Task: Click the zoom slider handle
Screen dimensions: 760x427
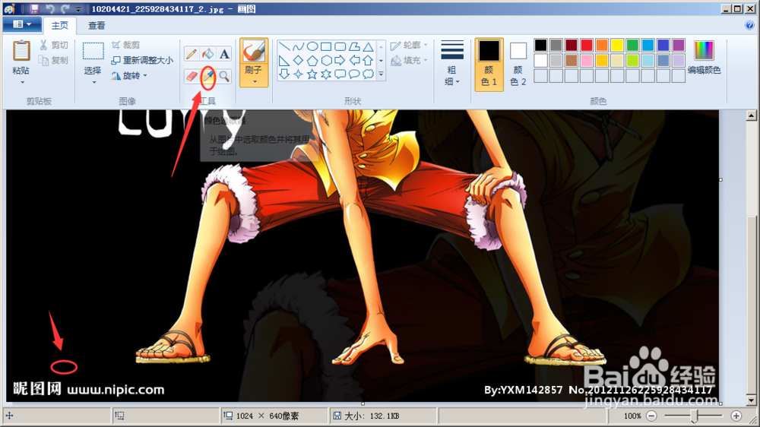Action: pos(694,416)
